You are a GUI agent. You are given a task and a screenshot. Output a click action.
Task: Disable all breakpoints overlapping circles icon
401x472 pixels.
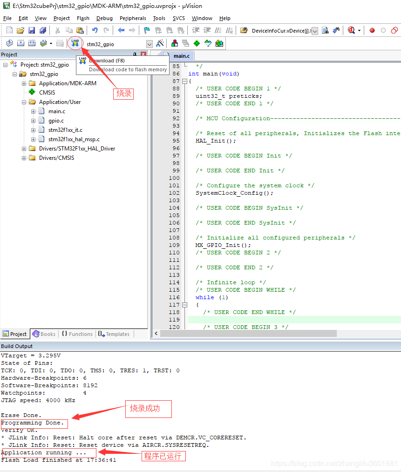[394, 30]
